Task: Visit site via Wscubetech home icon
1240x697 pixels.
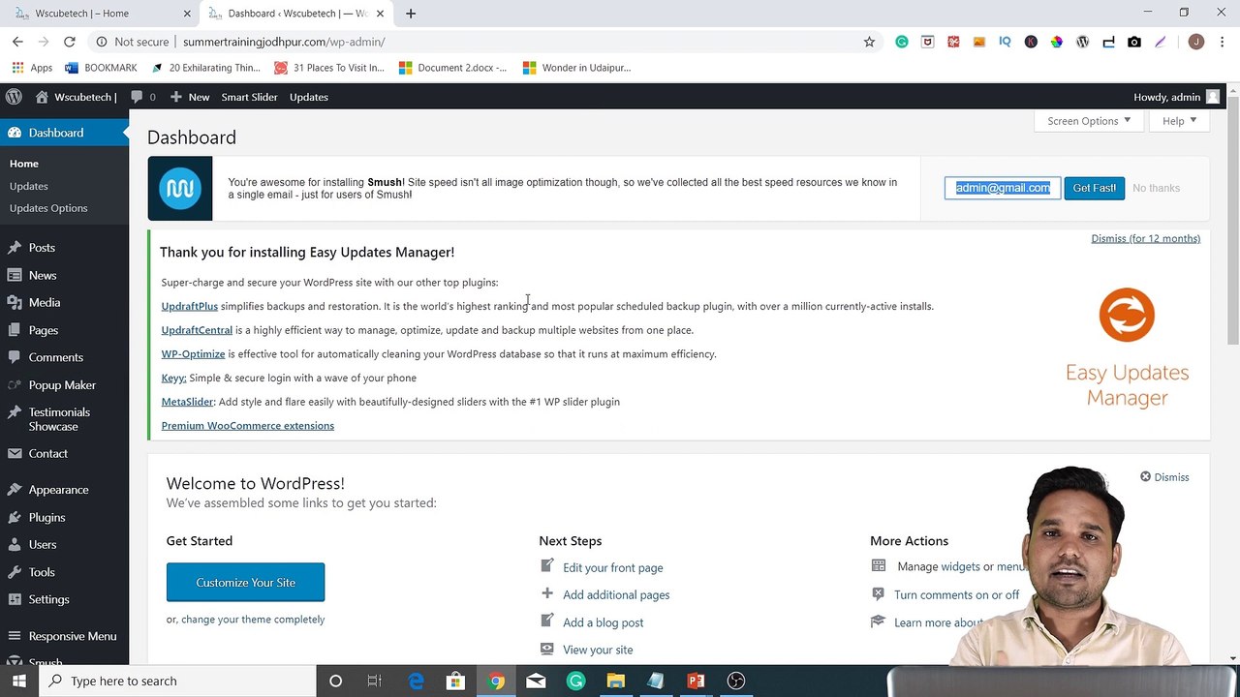Action: (76, 97)
